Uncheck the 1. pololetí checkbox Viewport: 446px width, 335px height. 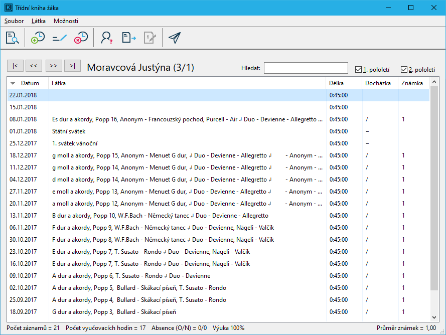coord(358,70)
